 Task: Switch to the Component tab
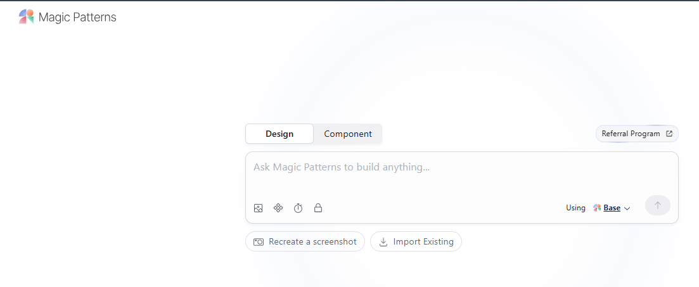[x=348, y=134]
